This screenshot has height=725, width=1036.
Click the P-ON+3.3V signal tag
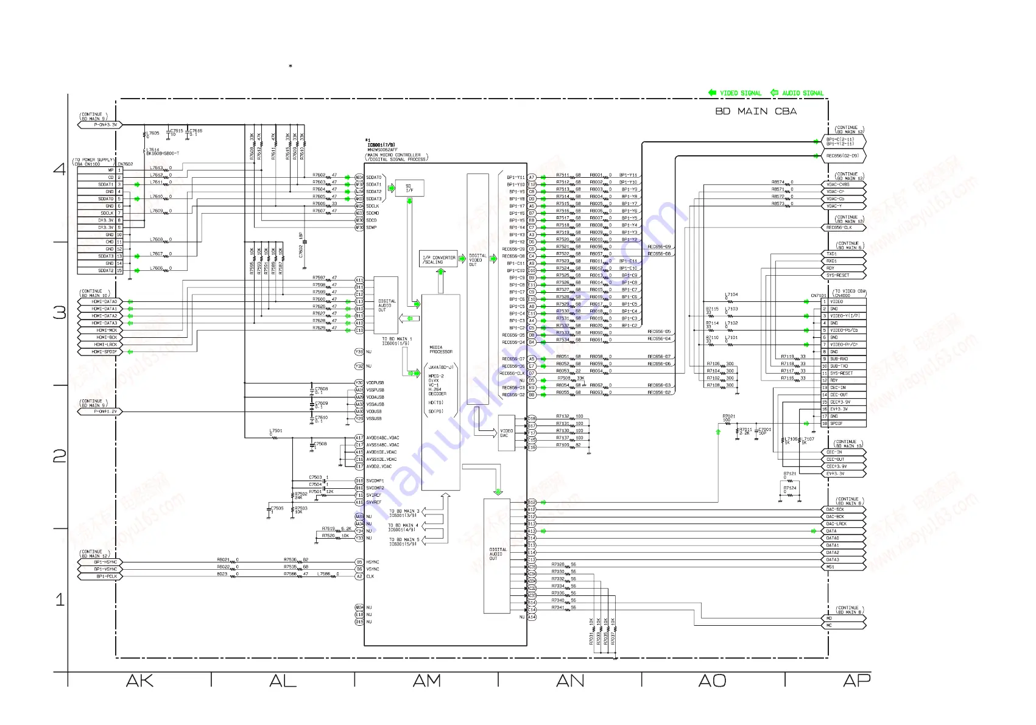click(100, 125)
